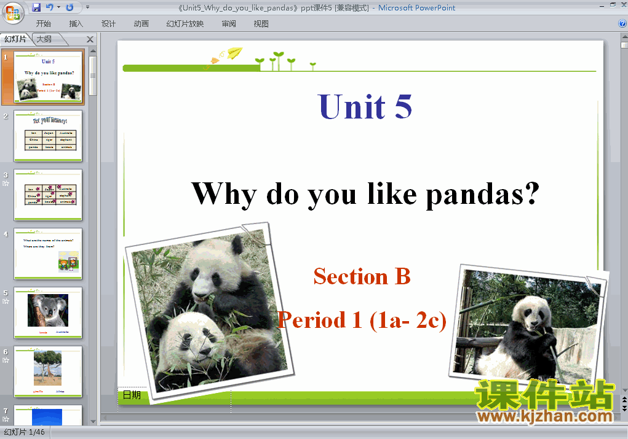Open PowerPoint help question mark

(622, 23)
